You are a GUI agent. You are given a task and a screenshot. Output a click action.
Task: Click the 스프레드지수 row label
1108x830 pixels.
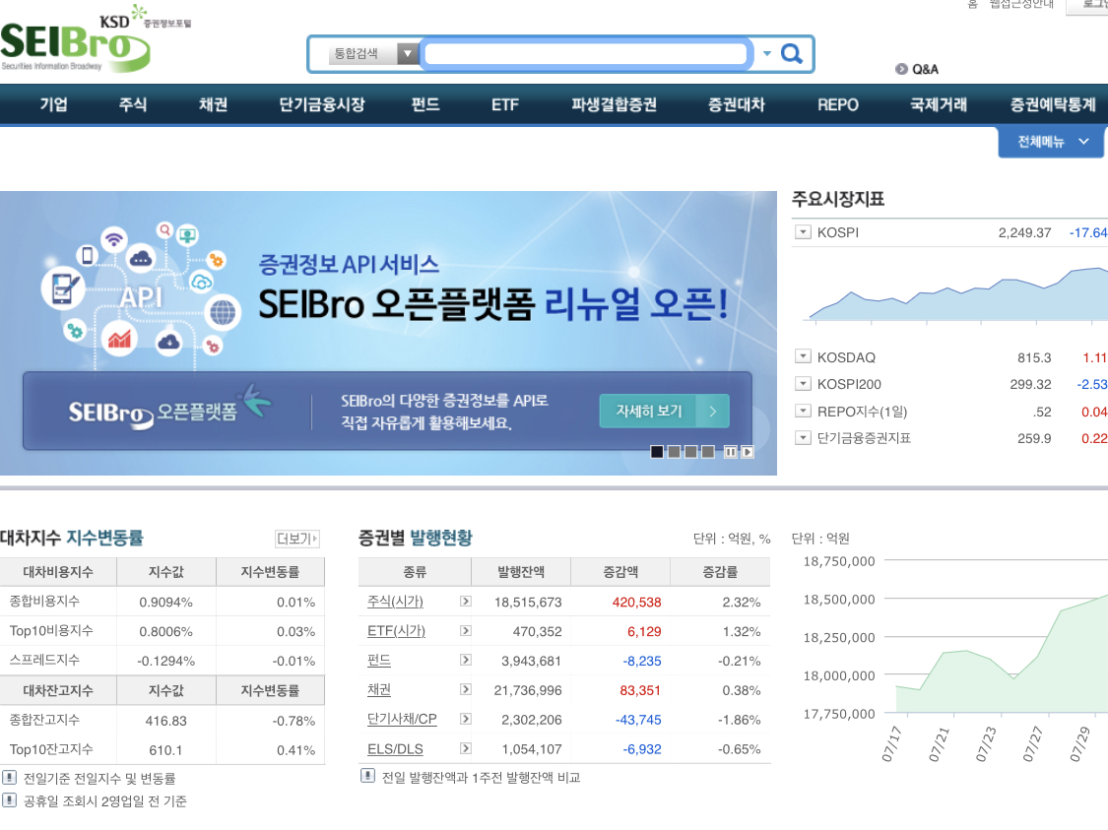(x=44, y=660)
